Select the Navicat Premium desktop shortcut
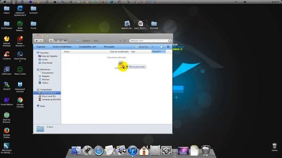 7,41
